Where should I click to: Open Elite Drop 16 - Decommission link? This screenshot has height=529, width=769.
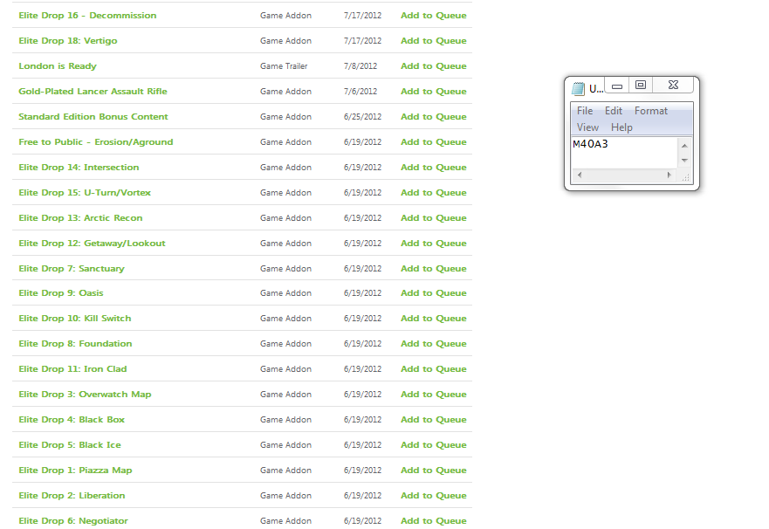[x=87, y=15]
